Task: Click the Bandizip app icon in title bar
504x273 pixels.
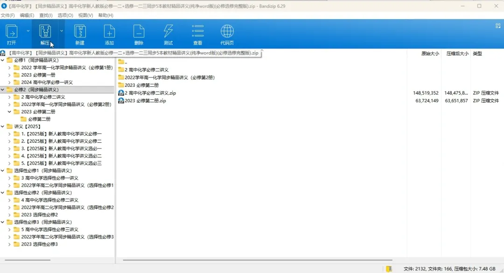Action: coord(4,6)
